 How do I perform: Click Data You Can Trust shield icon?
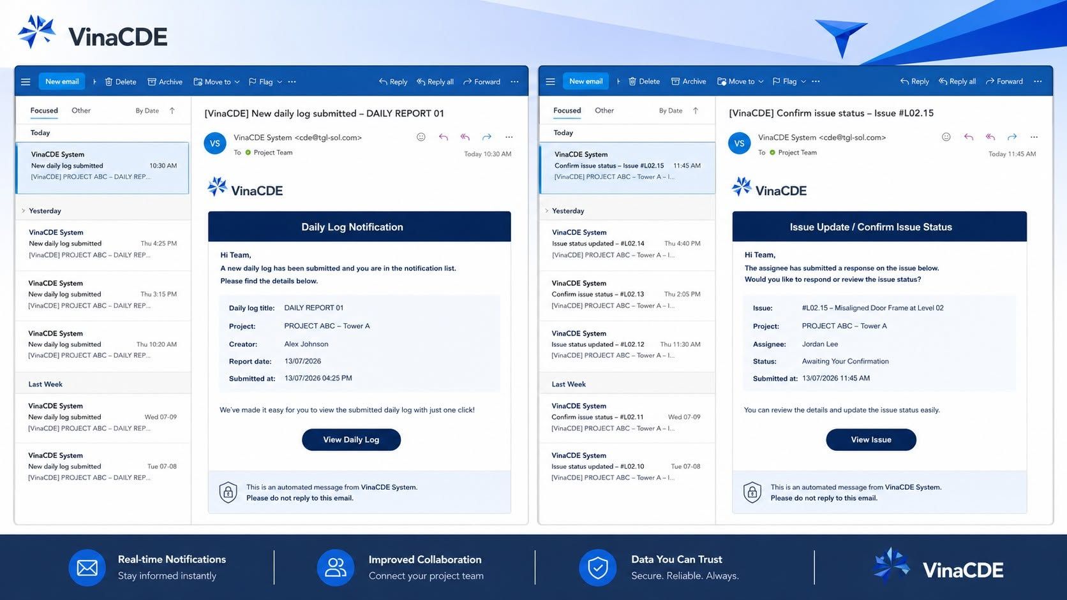tap(598, 567)
